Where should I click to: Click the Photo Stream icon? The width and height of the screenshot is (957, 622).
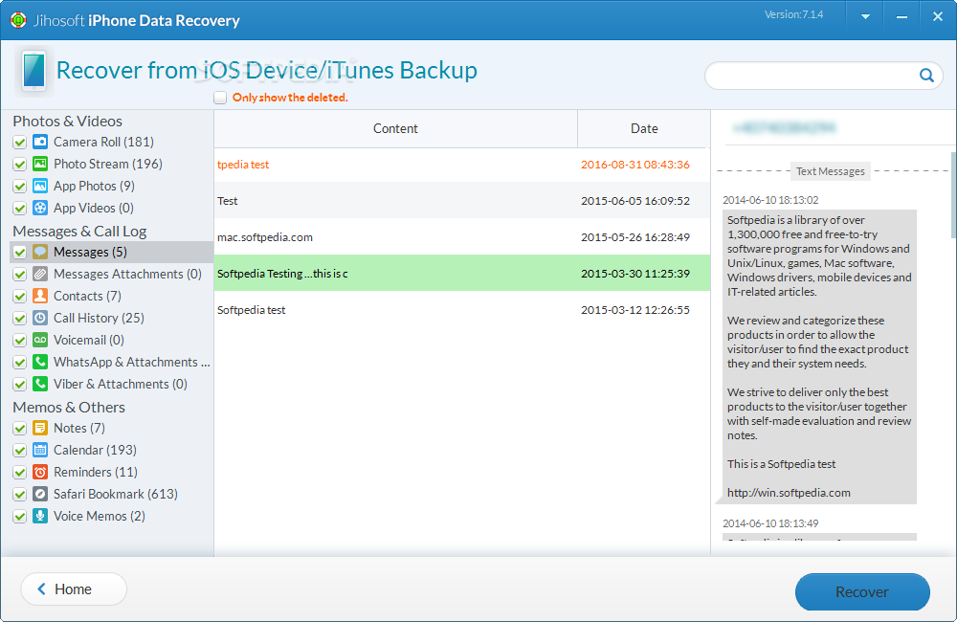40,164
